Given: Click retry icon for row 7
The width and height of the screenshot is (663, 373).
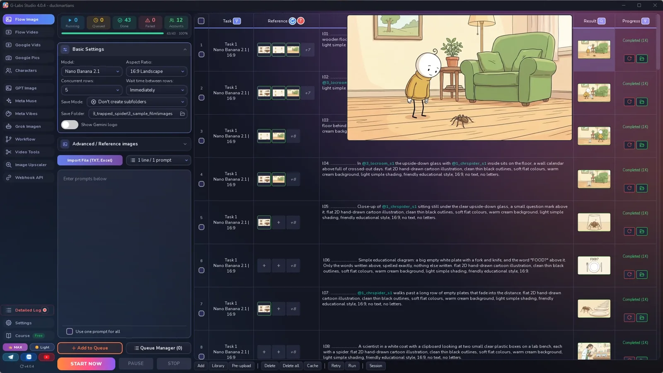Looking at the screenshot, I should click(x=629, y=317).
